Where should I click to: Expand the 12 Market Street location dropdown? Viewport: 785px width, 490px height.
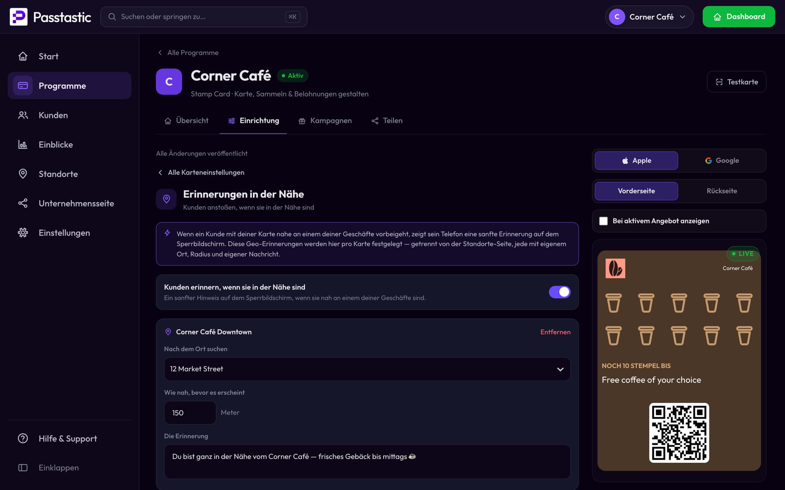tap(367, 369)
